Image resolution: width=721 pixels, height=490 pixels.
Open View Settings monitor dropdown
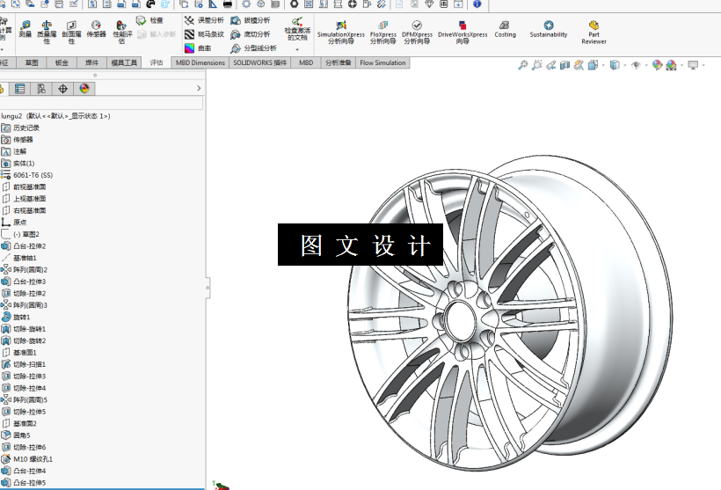point(703,65)
